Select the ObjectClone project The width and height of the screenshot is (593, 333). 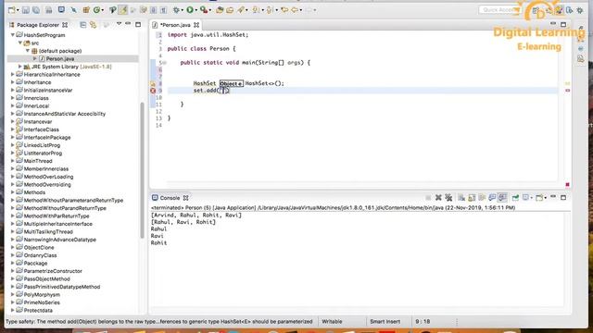(x=39, y=247)
